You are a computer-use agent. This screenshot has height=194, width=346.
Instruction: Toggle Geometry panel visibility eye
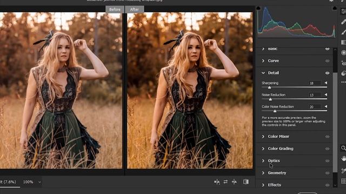(x=327, y=173)
